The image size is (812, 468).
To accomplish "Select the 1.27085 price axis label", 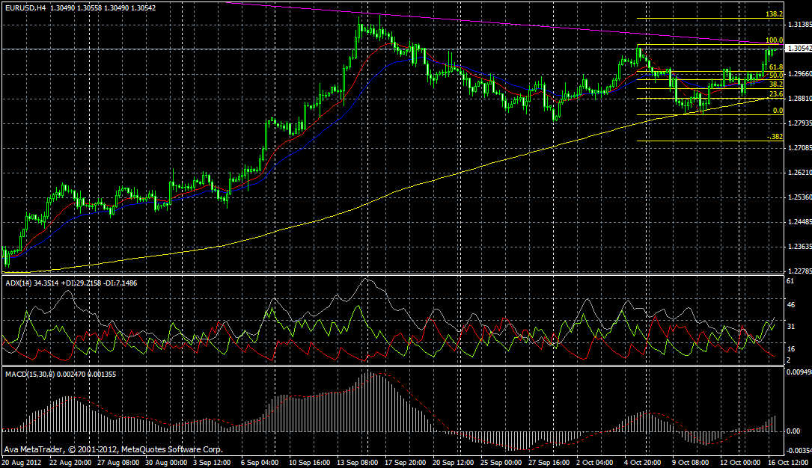I will pos(796,148).
